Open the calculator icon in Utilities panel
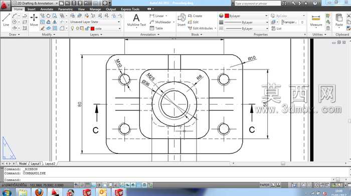 click(328, 28)
